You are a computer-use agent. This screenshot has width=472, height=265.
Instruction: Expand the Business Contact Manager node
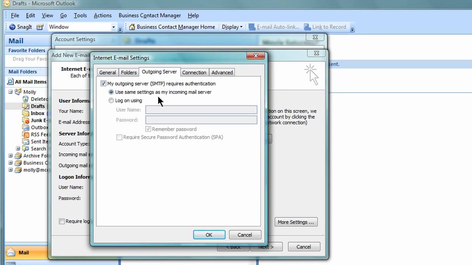click(10, 163)
